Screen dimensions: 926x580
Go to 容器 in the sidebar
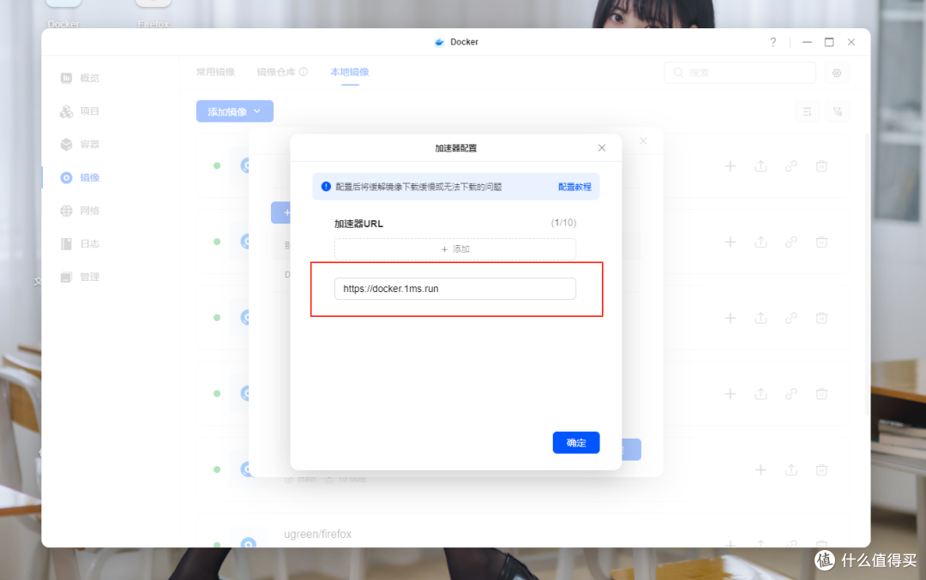pos(81,144)
